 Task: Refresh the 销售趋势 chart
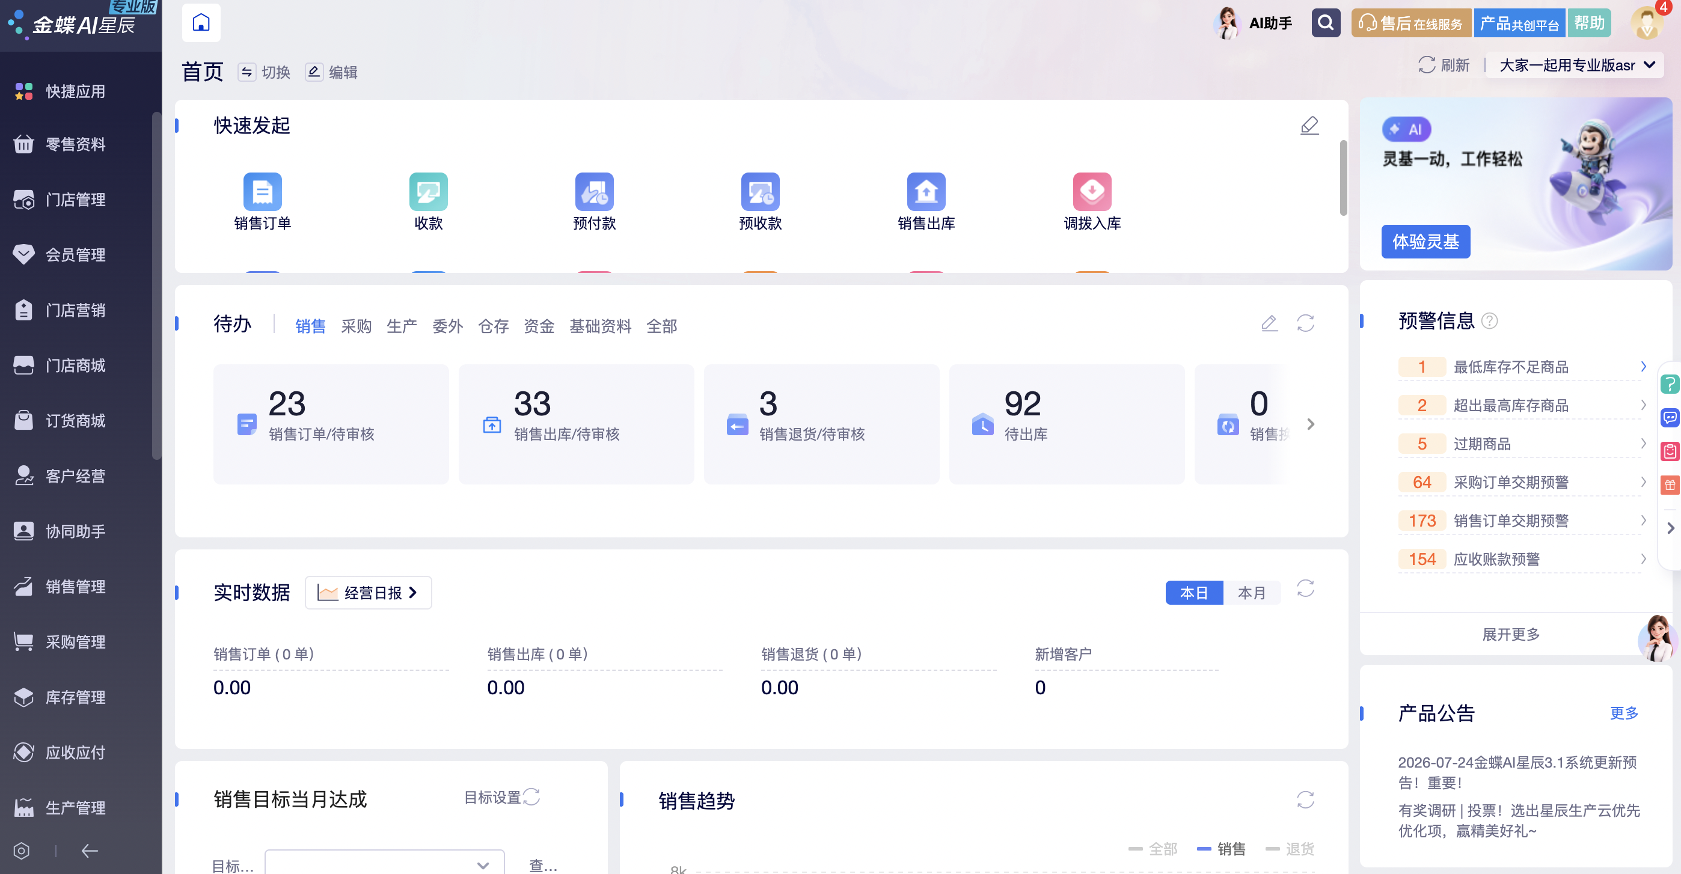click(x=1305, y=799)
